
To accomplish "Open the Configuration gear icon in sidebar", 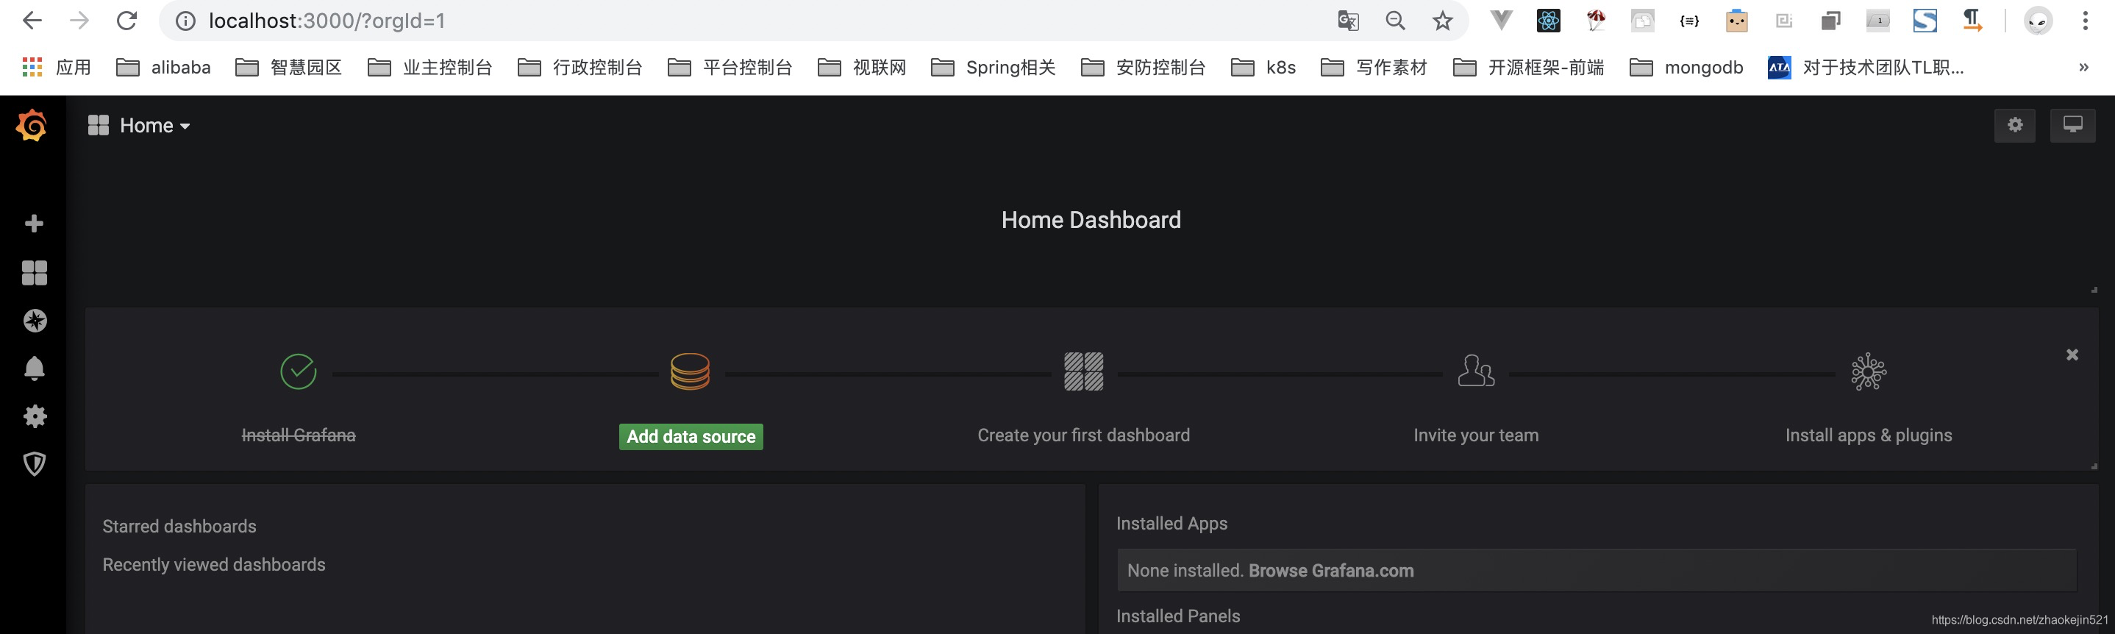I will coord(35,416).
